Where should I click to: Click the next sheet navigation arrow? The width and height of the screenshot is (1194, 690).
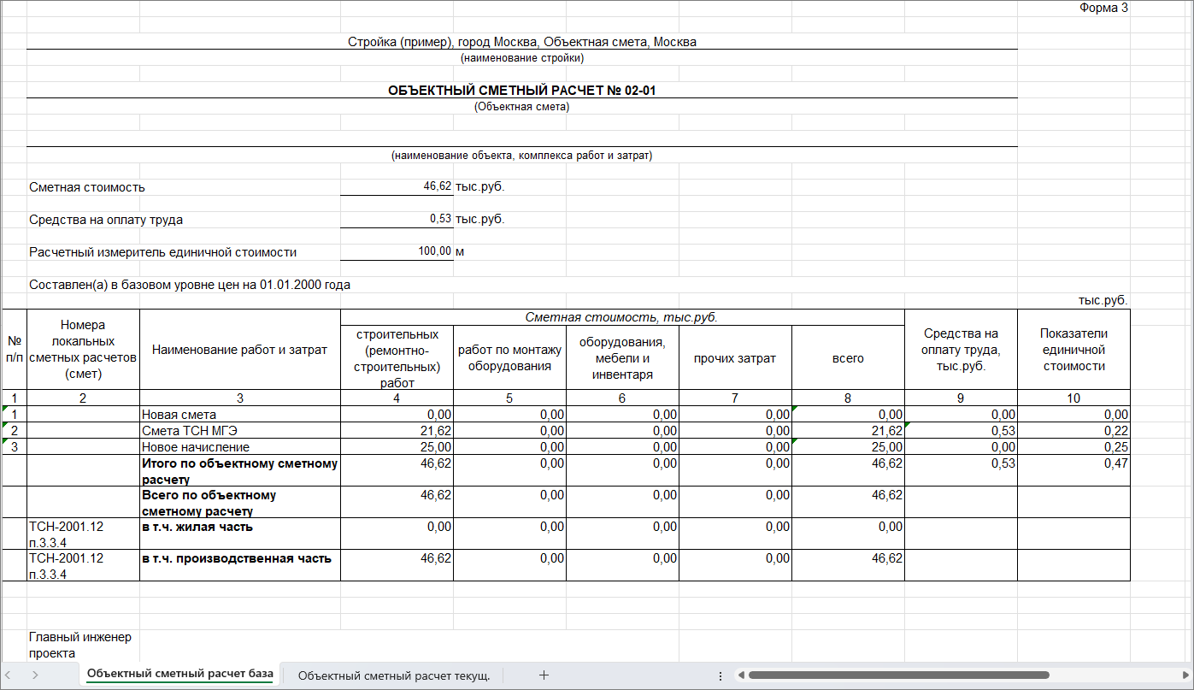coord(35,675)
